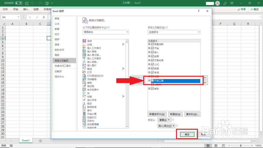Open the 重置 dropdown button
Image resolution: width=263 pixels, height=148 pixels.
click(x=164, y=120)
